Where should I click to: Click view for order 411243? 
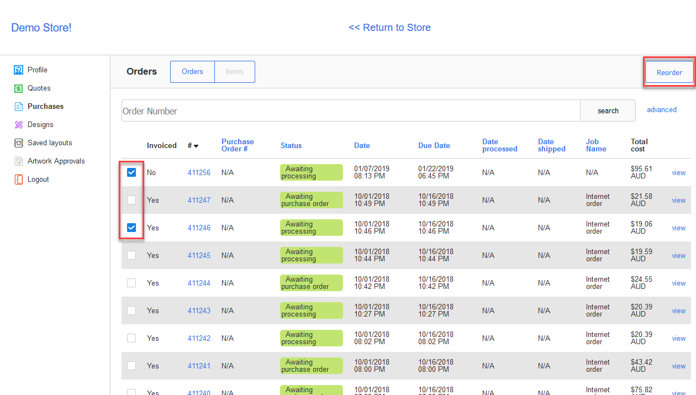pyautogui.click(x=679, y=310)
